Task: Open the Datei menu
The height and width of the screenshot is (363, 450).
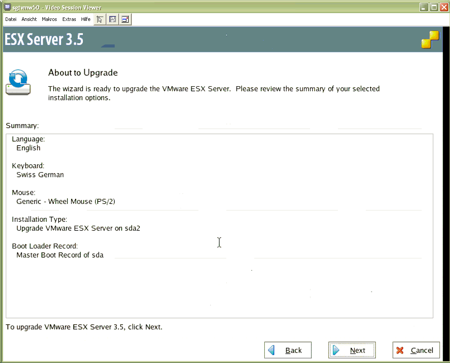Action: click(x=11, y=19)
